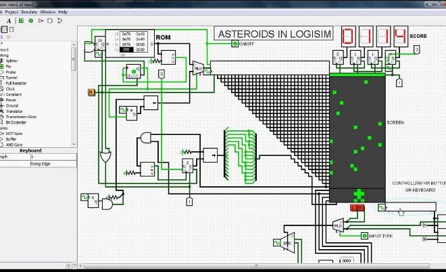Image resolution: width=446 pixels, height=272 pixels.
Task: Select the SCORE label
Action: click(418, 36)
